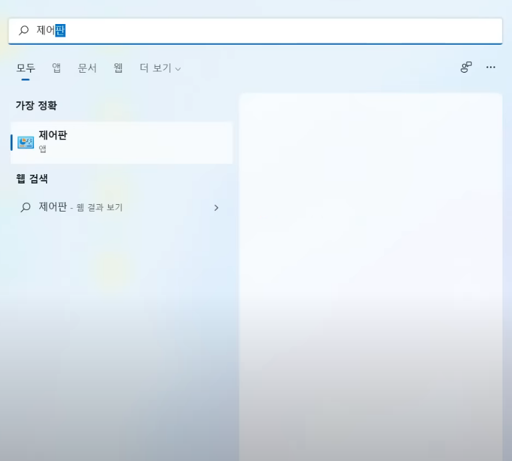Click the 가장 정확 heading
Viewport: 512px width, 461px height.
coord(36,105)
